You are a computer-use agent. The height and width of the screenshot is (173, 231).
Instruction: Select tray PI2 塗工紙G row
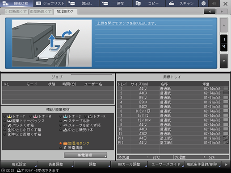(173, 143)
